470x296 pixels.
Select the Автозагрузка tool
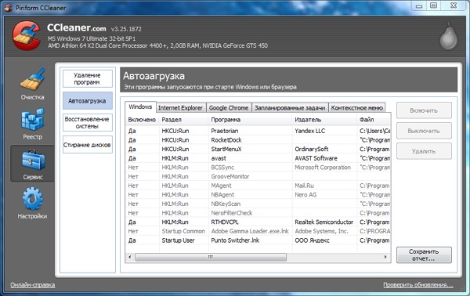pos(88,101)
